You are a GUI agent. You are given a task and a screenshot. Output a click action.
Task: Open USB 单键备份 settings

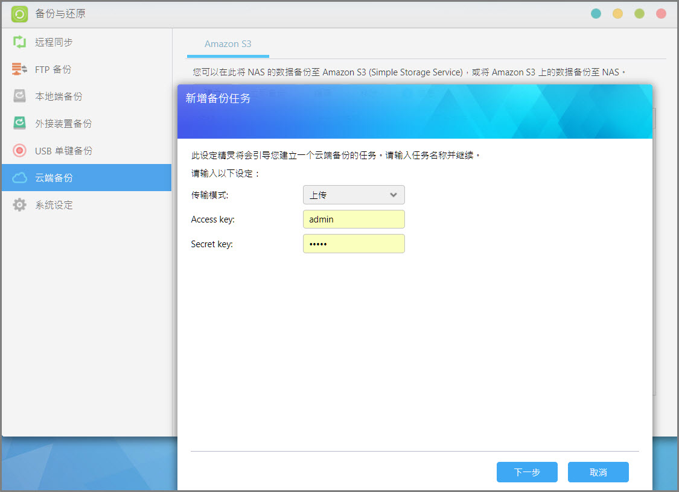coord(86,151)
